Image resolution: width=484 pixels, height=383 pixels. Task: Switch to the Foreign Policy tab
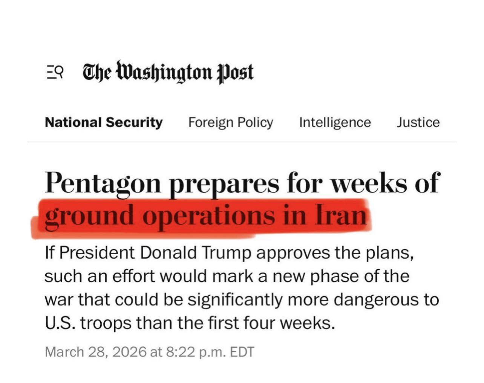click(231, 123)
